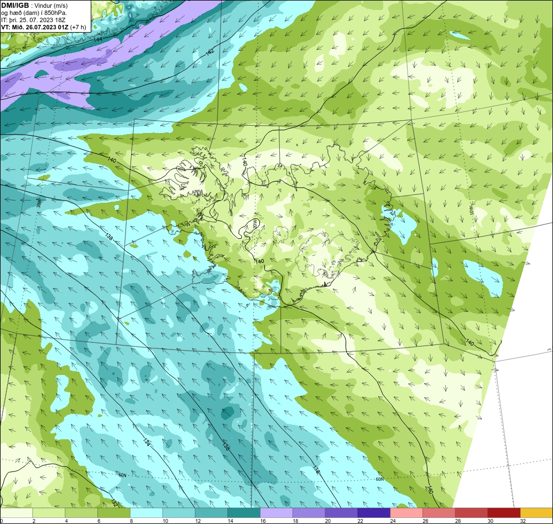Image resolution: width=553 pixels, height=524 pixels.
Task: Click the '132' contour label
Action: pos(114,502)
